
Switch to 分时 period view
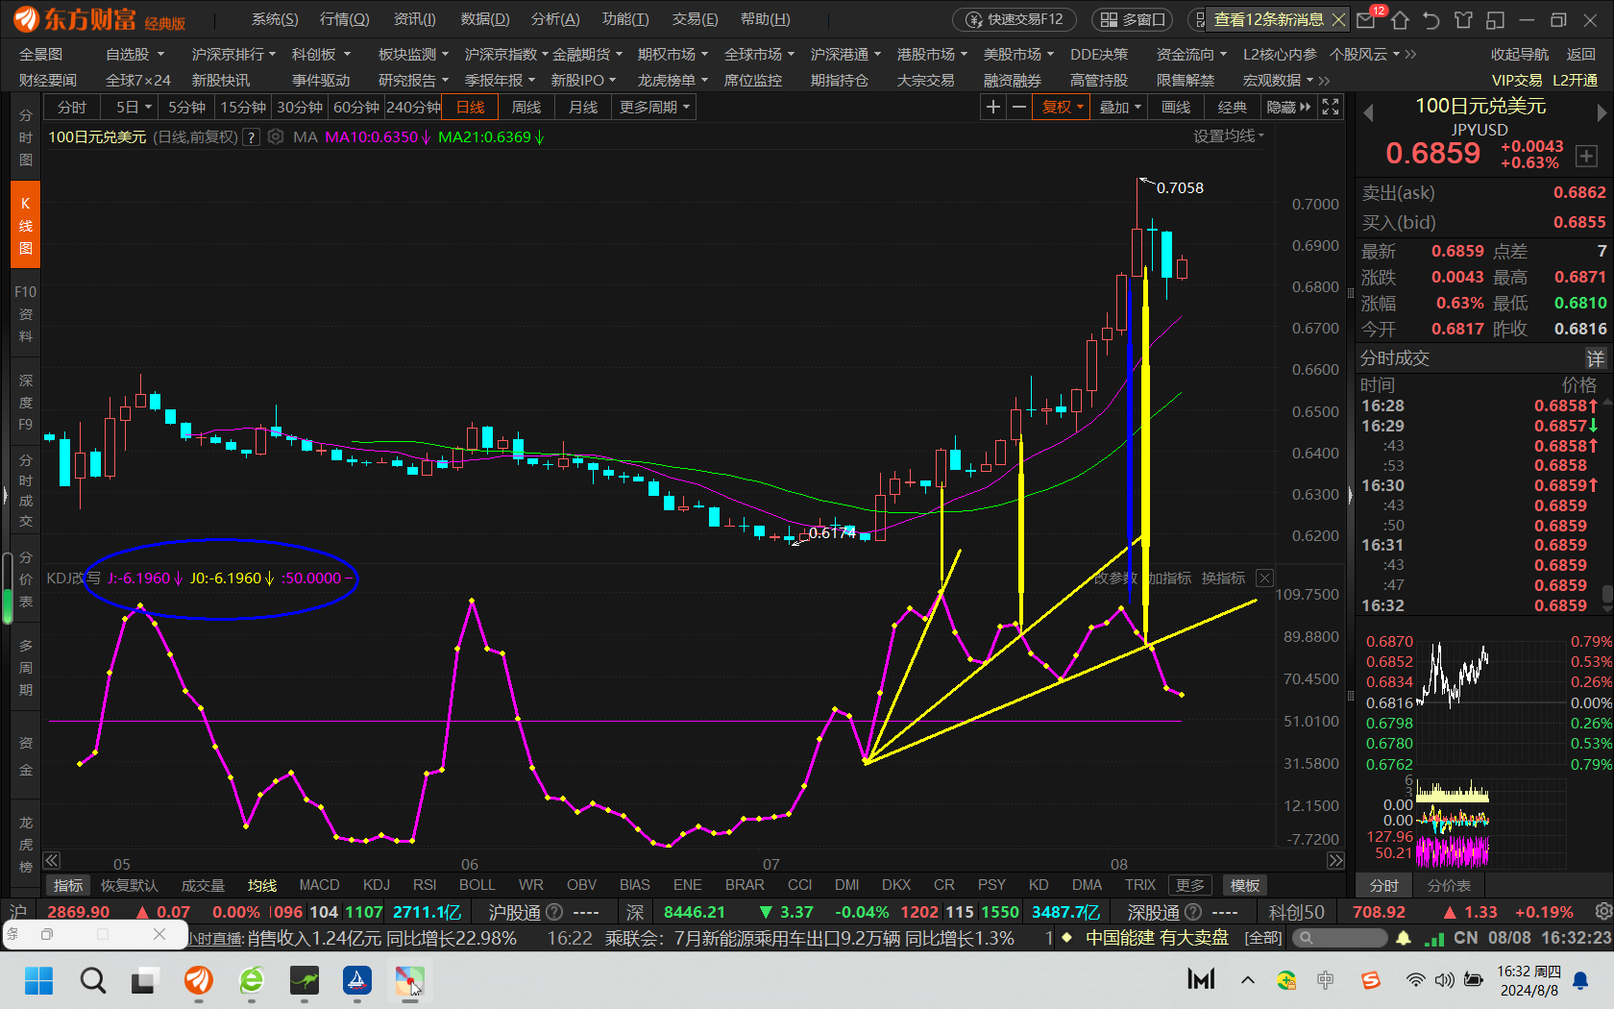click(72, 107)
